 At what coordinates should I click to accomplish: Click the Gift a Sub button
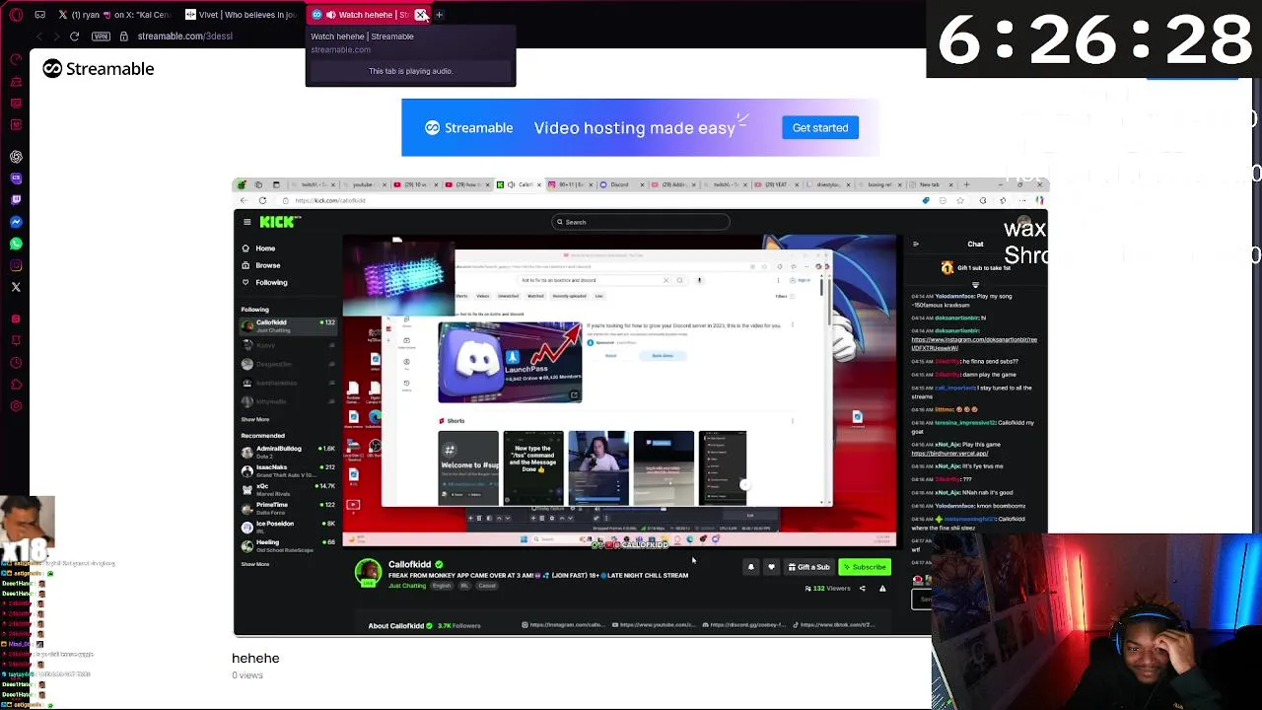tap(809, 567)
